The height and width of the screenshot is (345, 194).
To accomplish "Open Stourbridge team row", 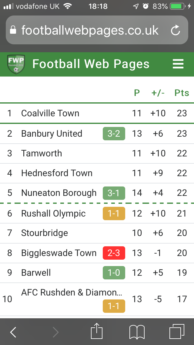I will (45, 233).
